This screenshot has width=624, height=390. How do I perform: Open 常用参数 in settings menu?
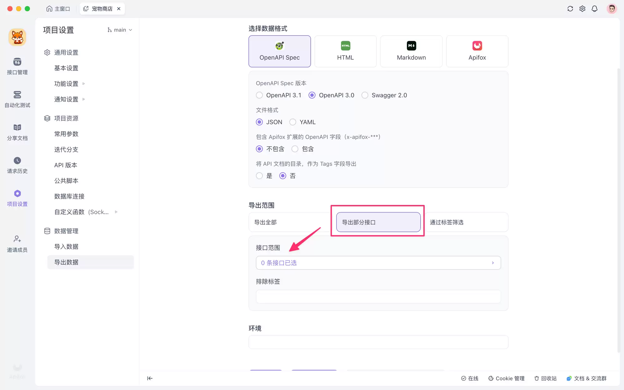click(66, 134)
